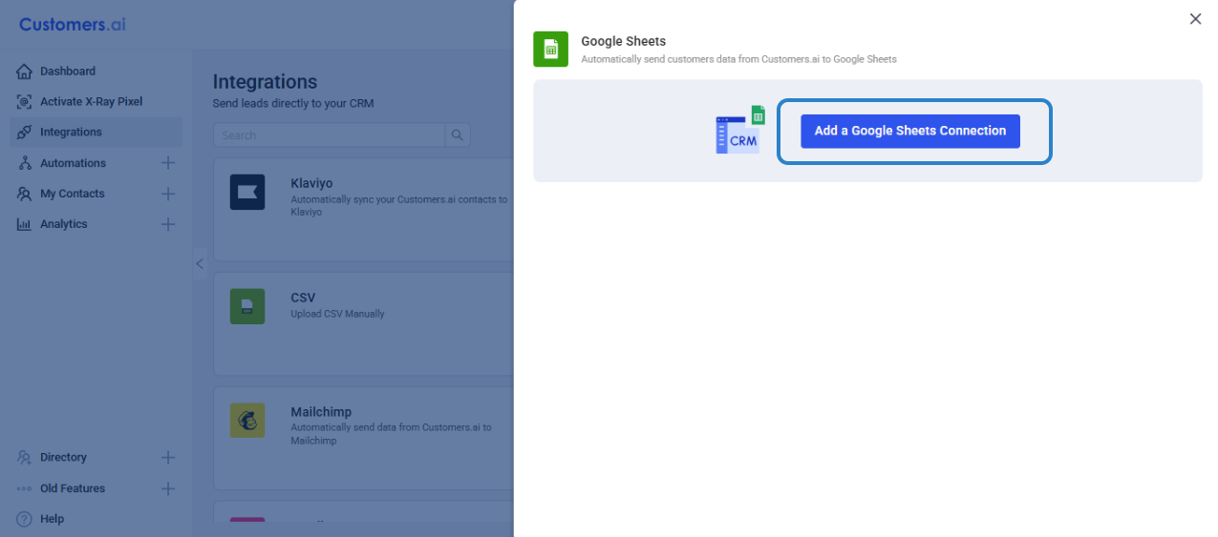Click the Customers.ai logo
This screenshot has width=1218, height=537.
(73, 24)
